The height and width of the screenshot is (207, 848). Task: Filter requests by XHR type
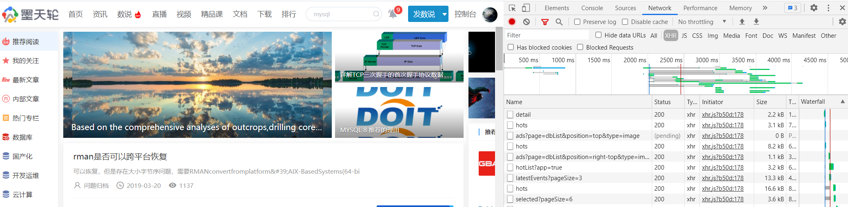click(670, 35)
